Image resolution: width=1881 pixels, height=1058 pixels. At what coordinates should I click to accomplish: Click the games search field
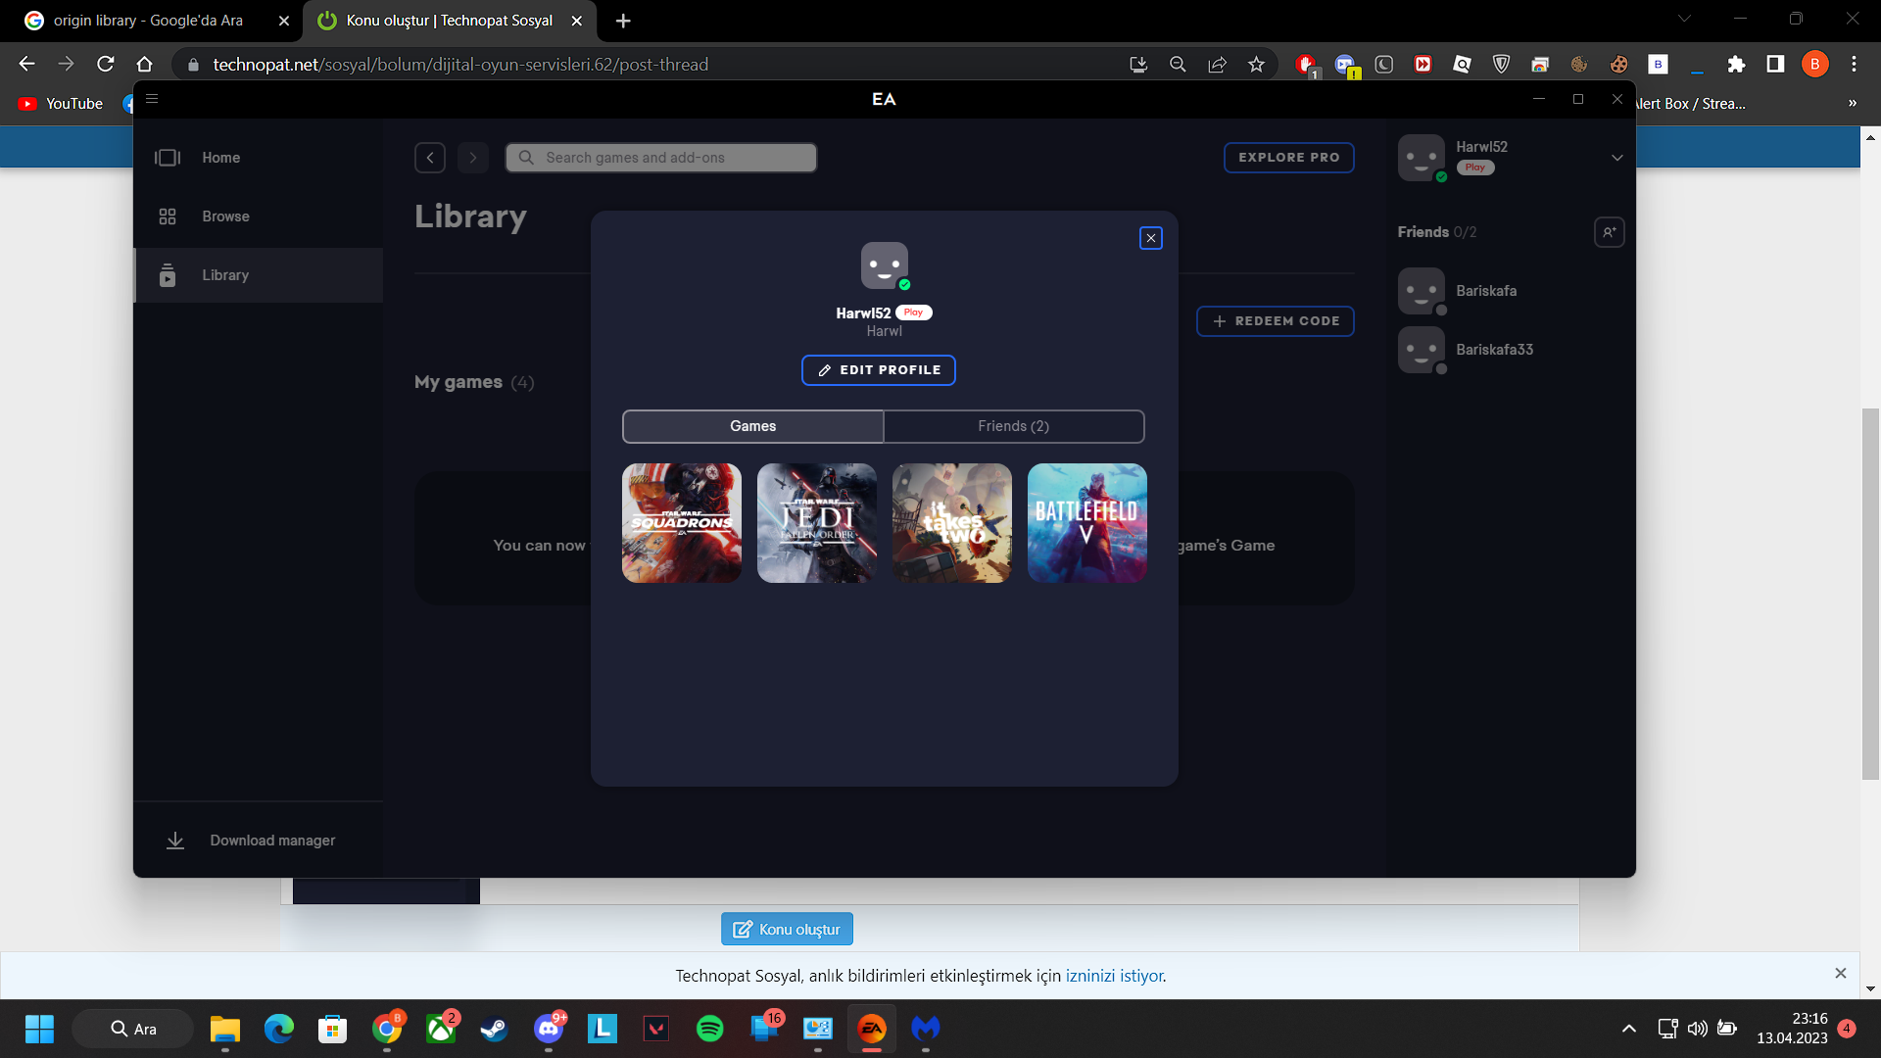(661, 158)
